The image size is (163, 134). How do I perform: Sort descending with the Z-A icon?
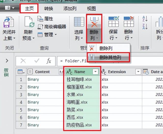[145, 26]
